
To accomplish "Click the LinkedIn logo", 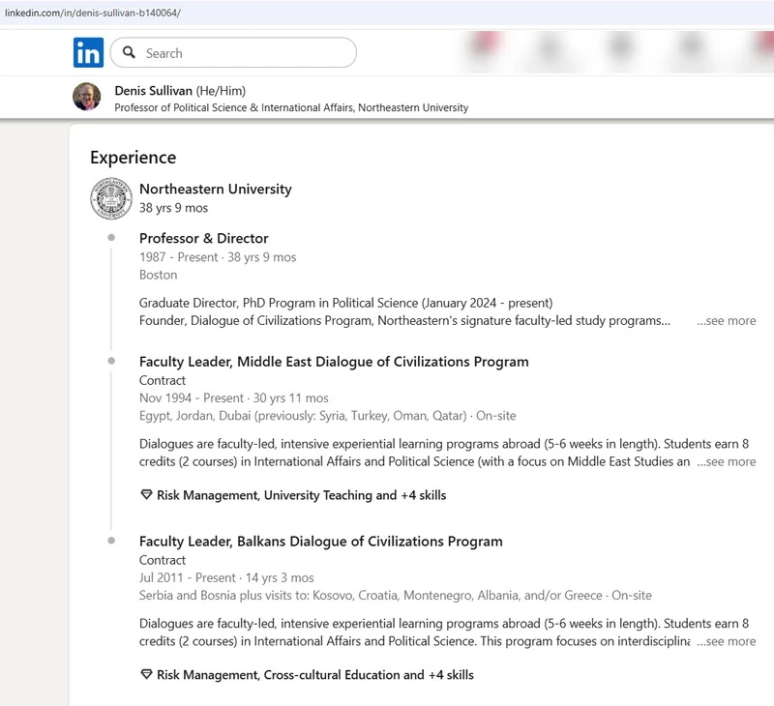I will click(88, 53).
